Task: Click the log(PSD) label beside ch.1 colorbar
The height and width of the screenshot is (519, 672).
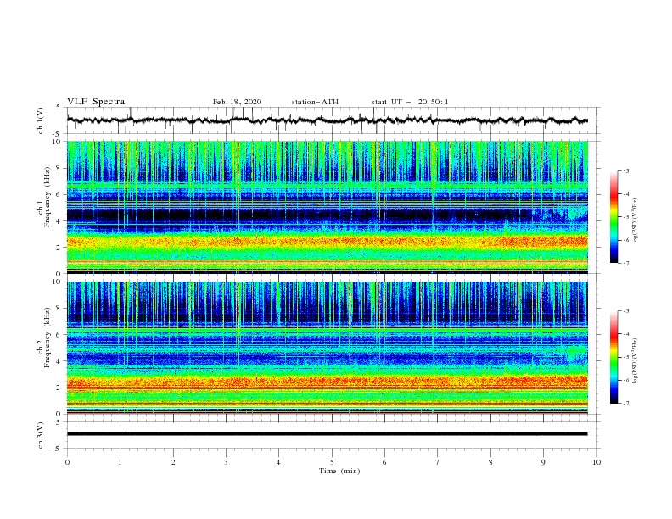Action: (x=636, y=221)
